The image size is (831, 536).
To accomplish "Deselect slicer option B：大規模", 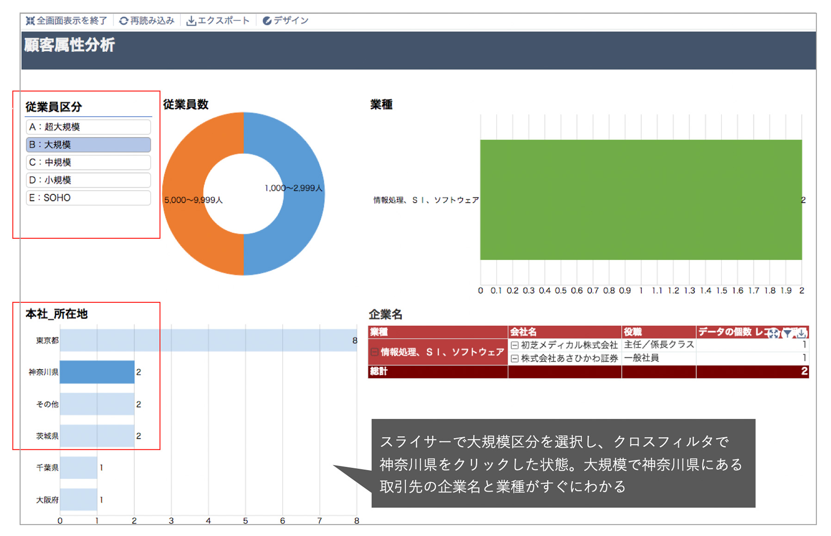I will pos(88,144).
